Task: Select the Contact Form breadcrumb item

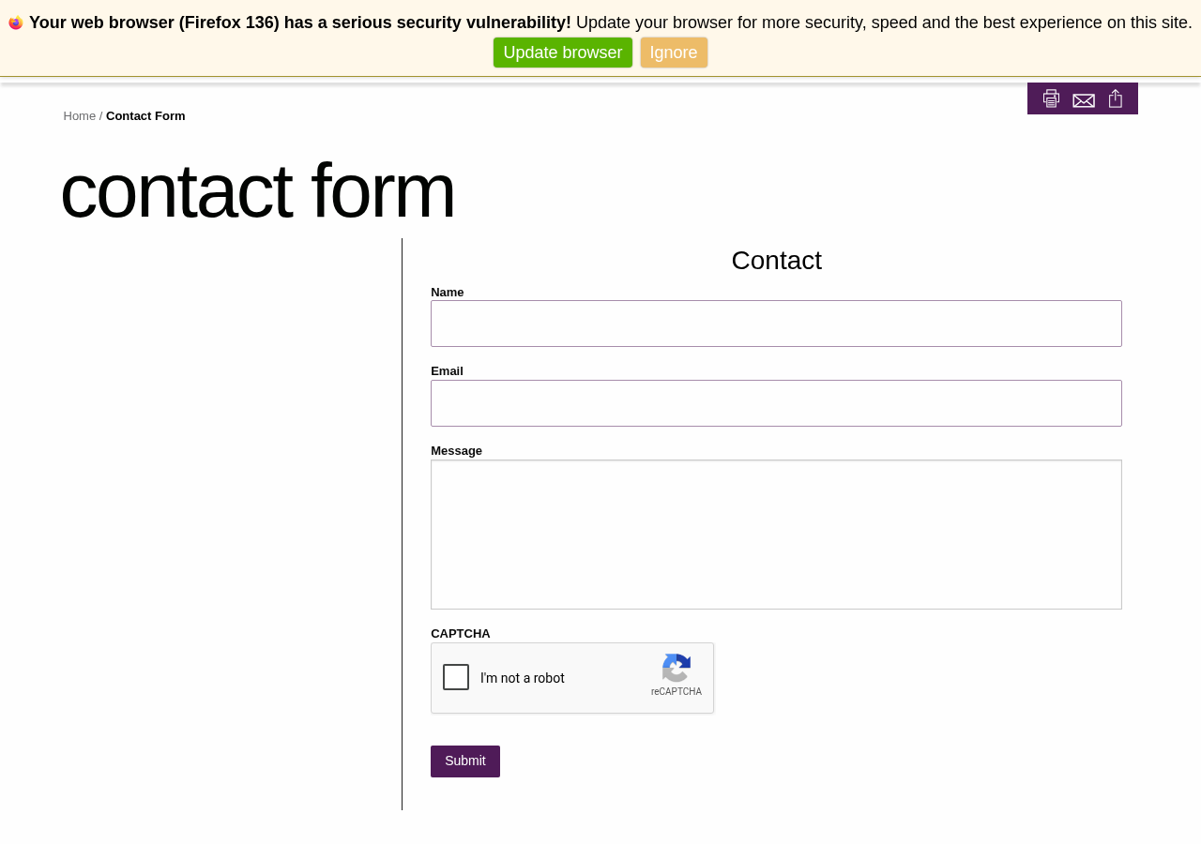Action: click(145, 115)
